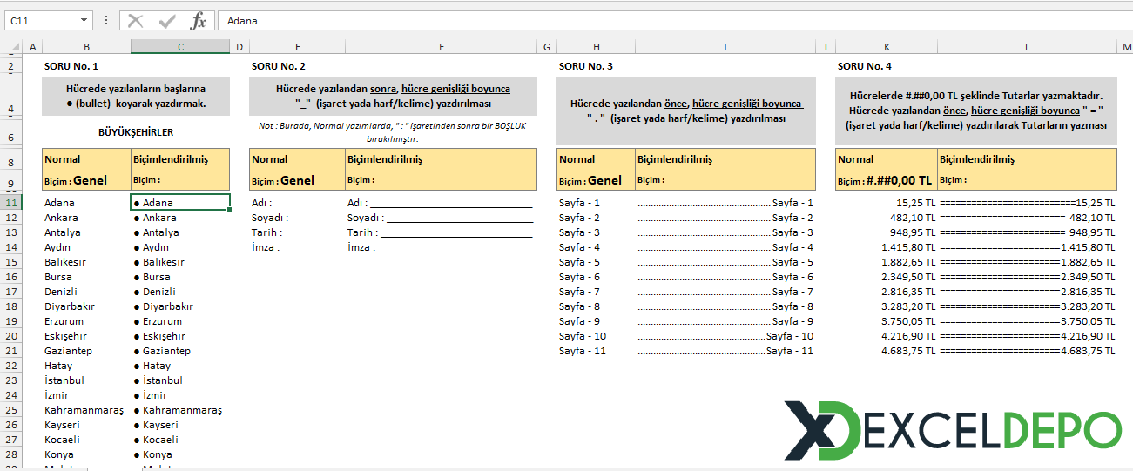Open Insert Function fx button
Screen dimensions: 1133x471
pos(199,21)
